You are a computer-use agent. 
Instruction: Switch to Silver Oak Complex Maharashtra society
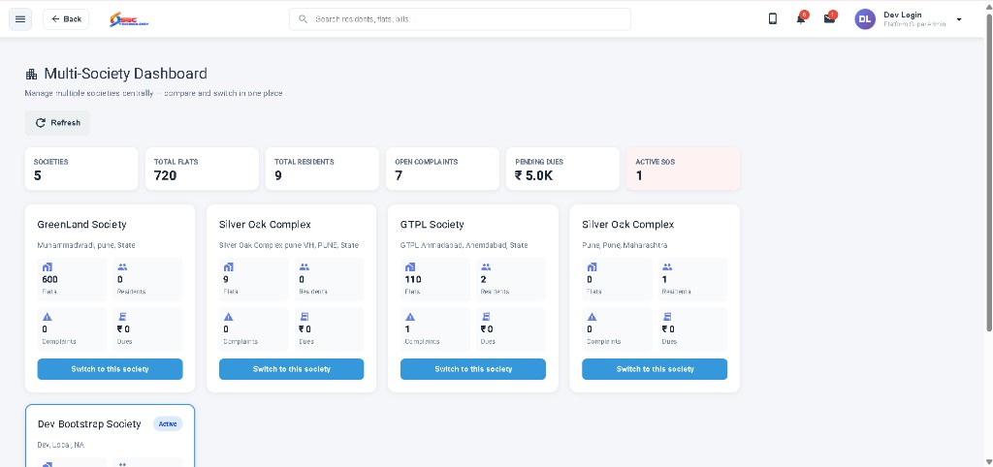pos(655,369)
